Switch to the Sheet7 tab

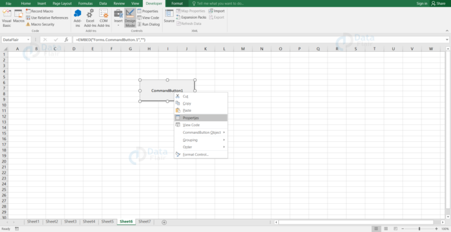coord(145,221)
